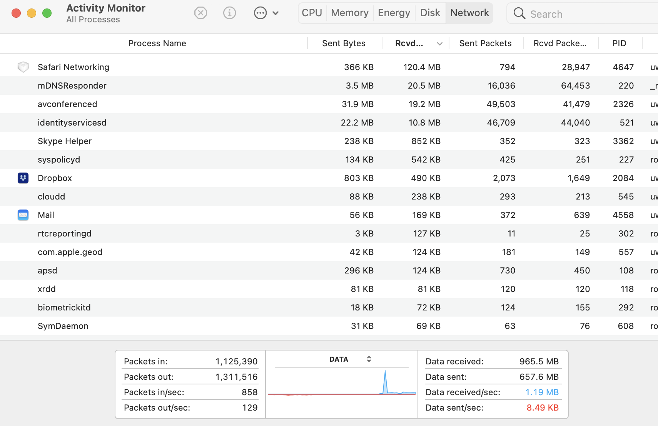Click the green fullscreen window button
The width and height of the screenshot is (658, 426).
pyautogui.click(x=47, y=13)
